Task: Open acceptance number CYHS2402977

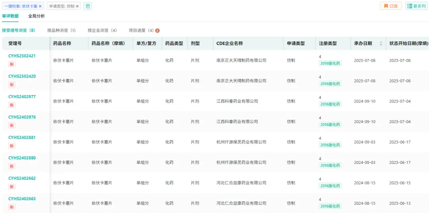Action: (22, 97)
